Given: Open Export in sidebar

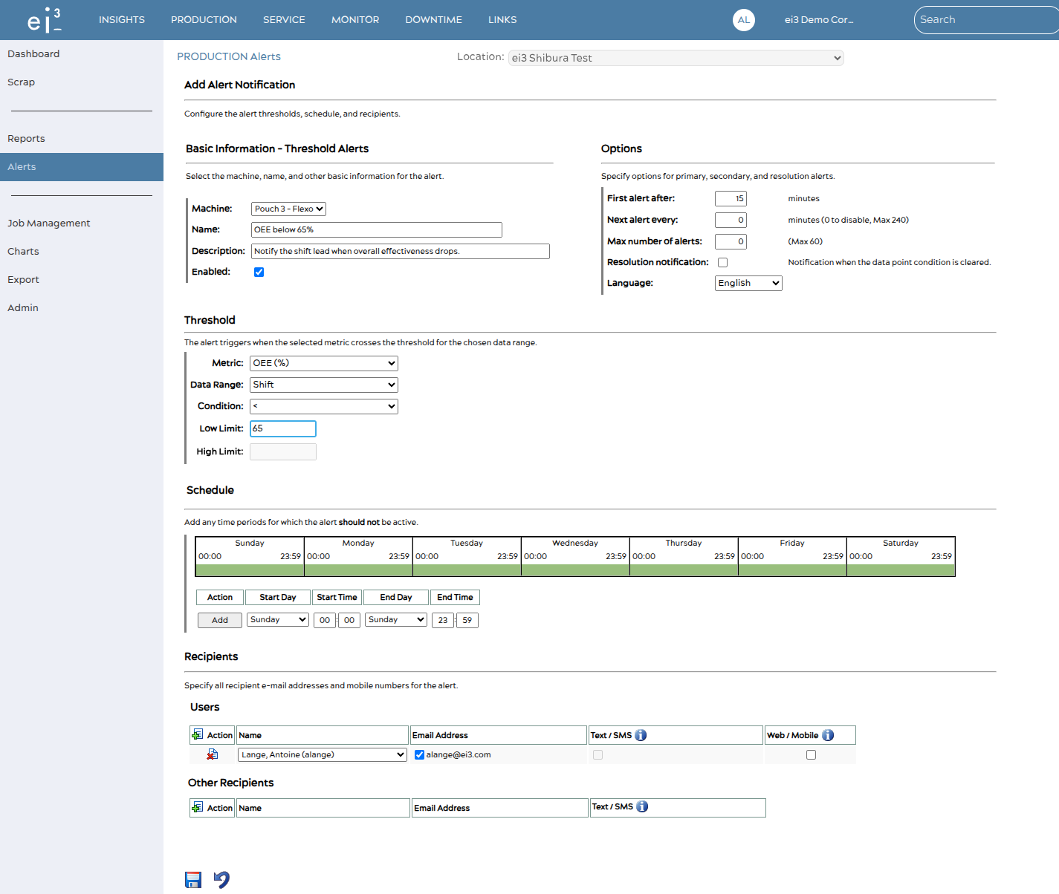Looking at the screenshot, I should tap(82, 280).
